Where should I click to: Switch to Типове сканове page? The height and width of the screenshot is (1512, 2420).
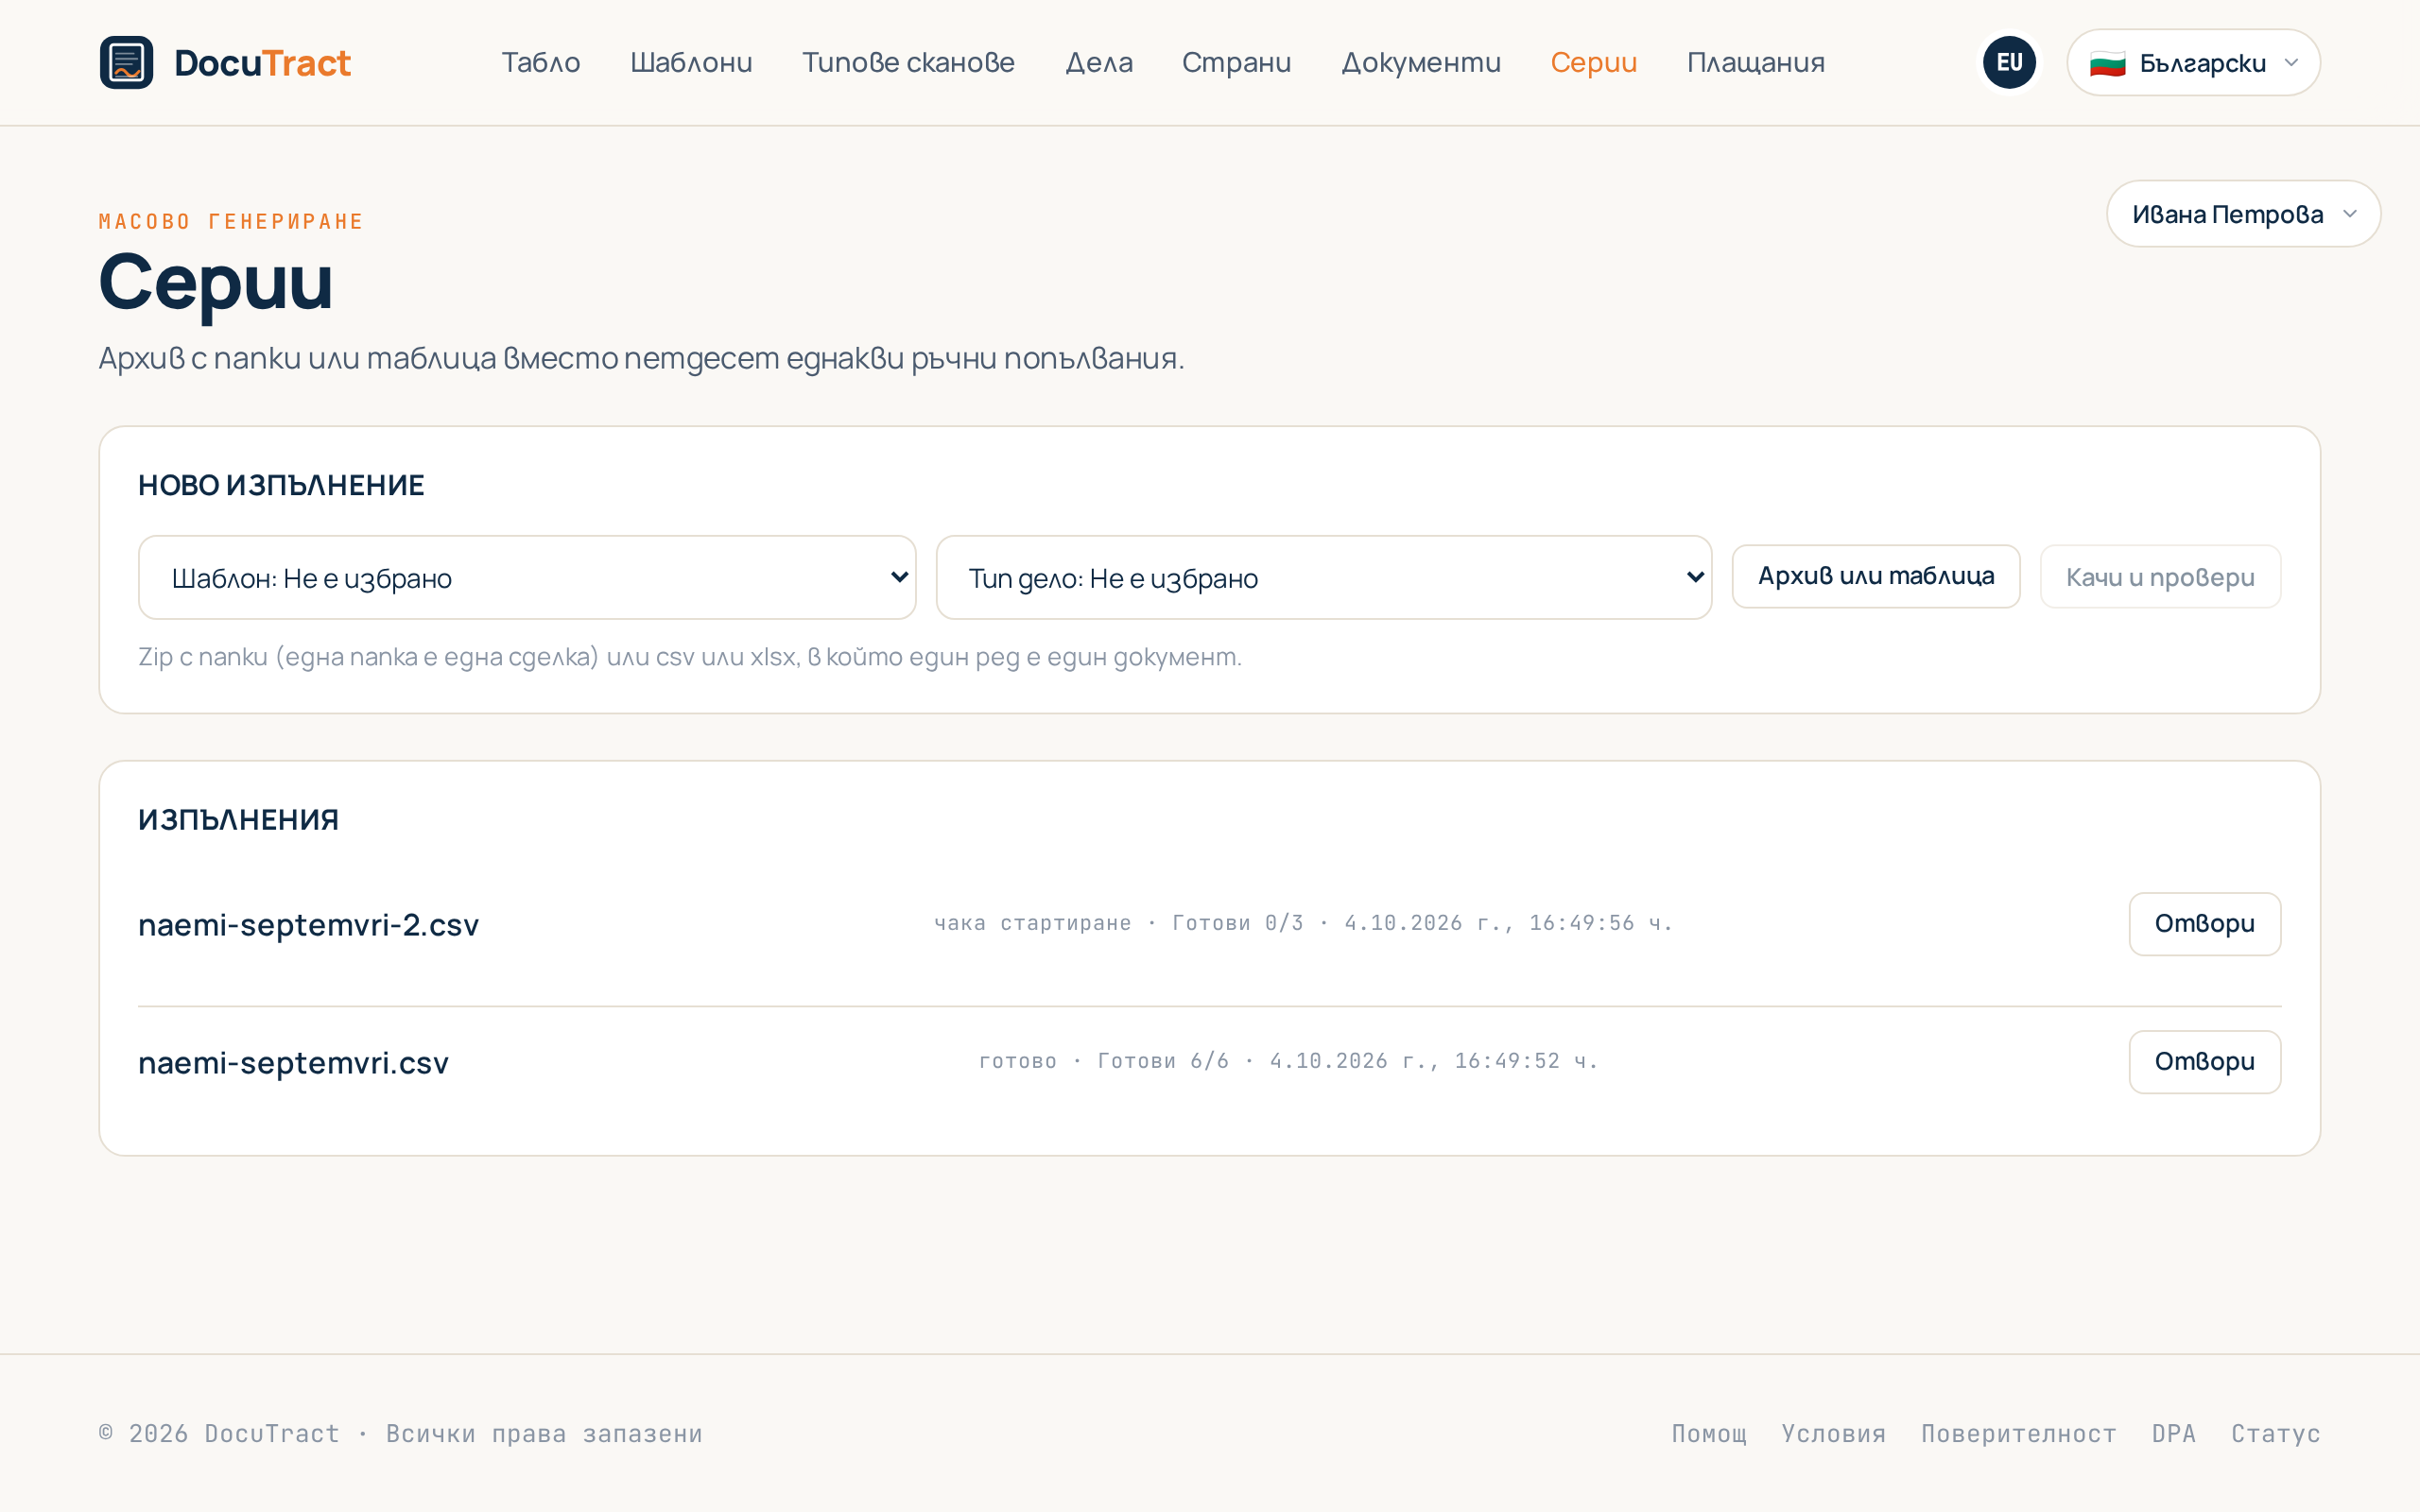coord(908,62)
